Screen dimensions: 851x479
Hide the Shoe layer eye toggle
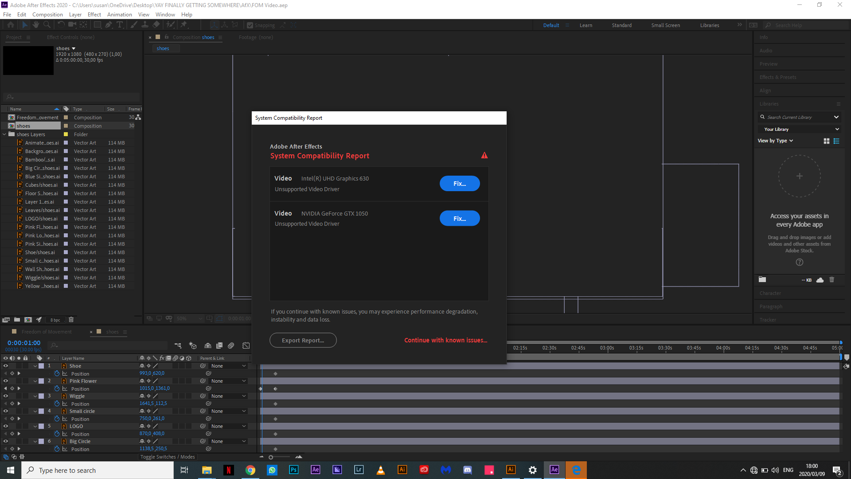[6, 366]
